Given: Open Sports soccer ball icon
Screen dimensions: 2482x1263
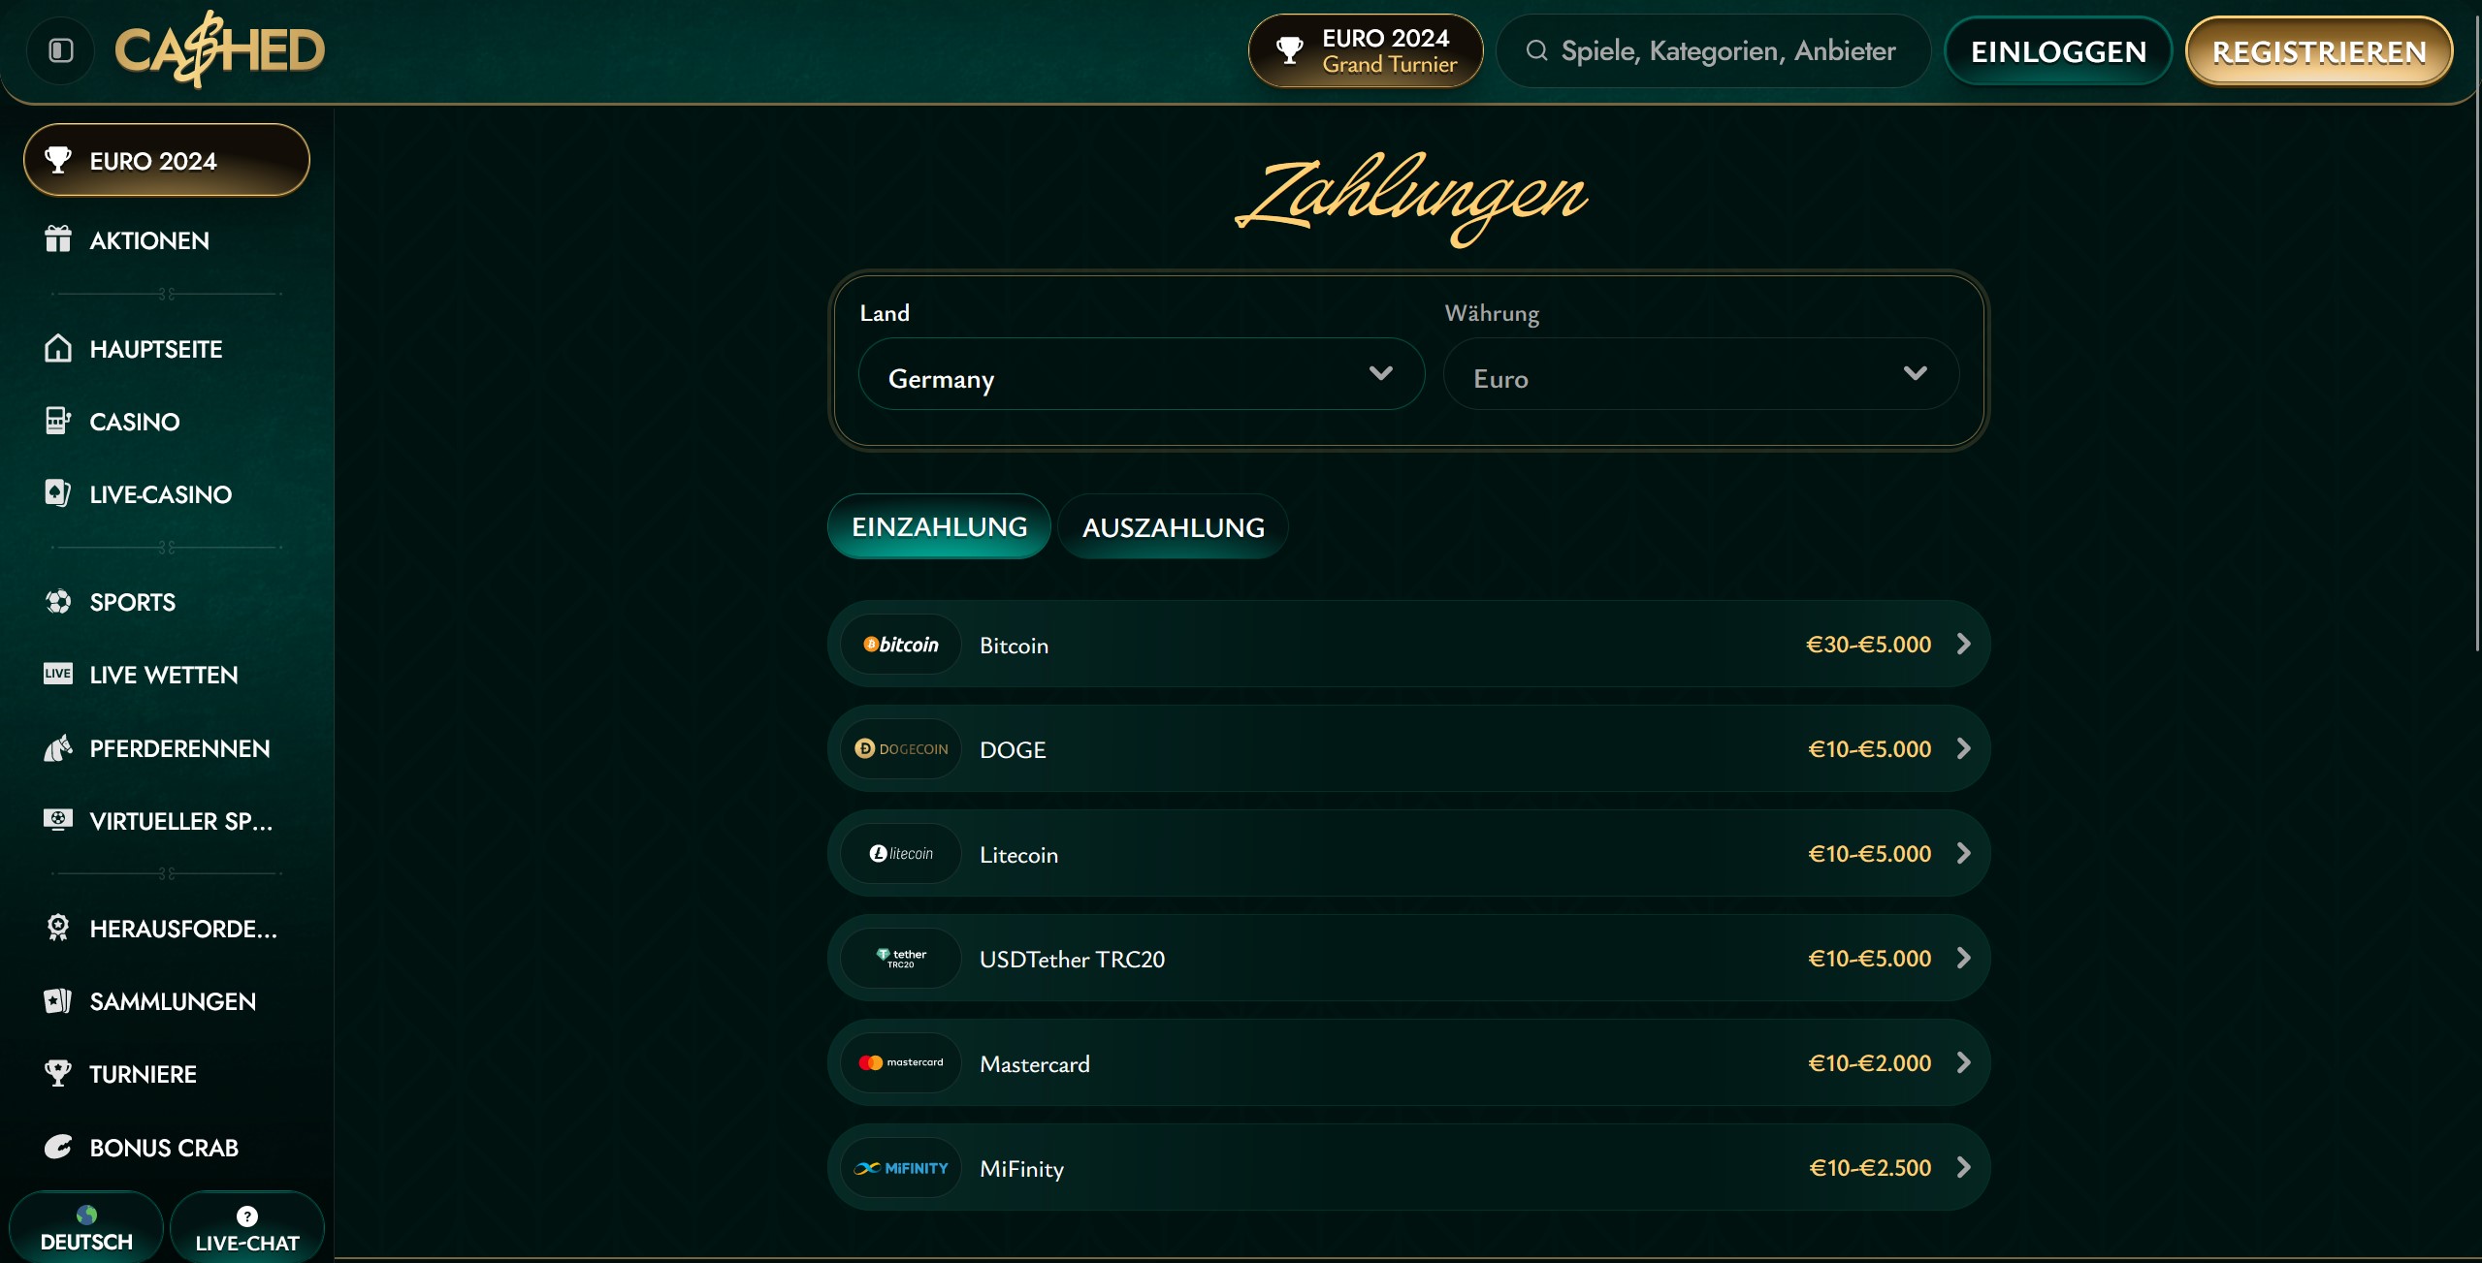Looking at the screenshot, I should (x=58, y=601).
